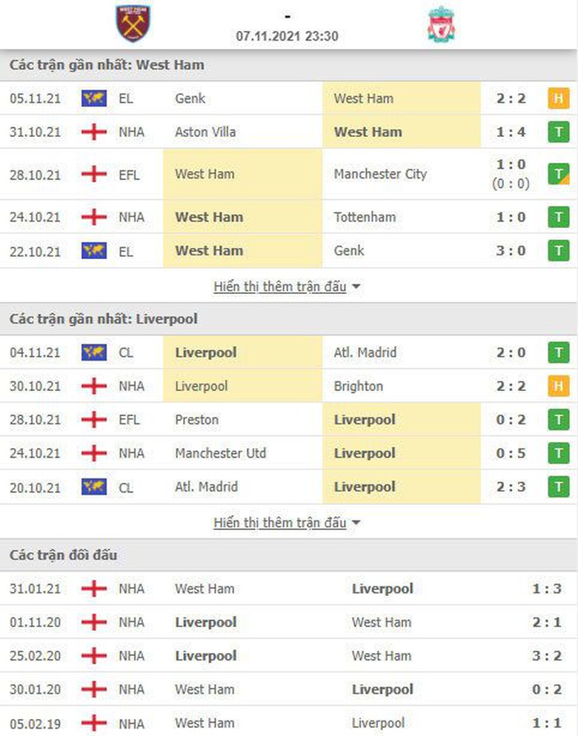Viewport: 578px width, 736px height.
Task: Click England flag on Tottenham match row
Action: point(94,217)
